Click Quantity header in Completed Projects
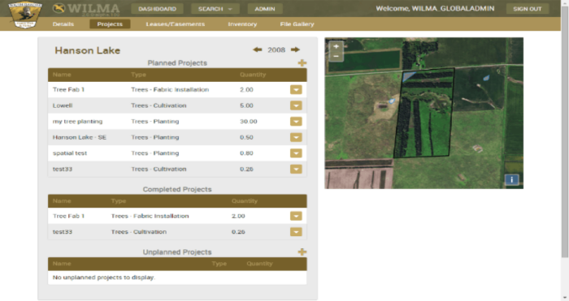 click(245, 201)
